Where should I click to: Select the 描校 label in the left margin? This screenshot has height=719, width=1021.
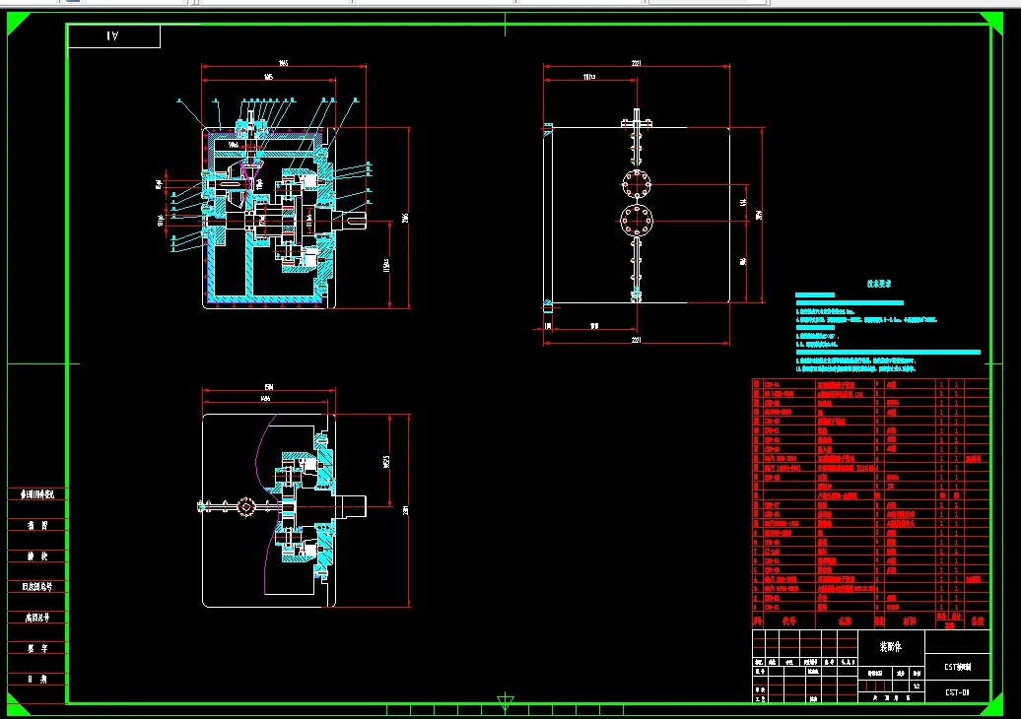tap(37, 556)
